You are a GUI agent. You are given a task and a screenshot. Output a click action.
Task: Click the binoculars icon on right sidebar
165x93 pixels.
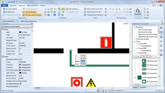pos(161,50)
